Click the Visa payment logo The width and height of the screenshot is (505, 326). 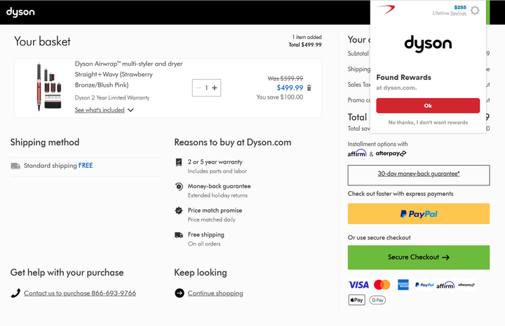click(x=358, y=285)
